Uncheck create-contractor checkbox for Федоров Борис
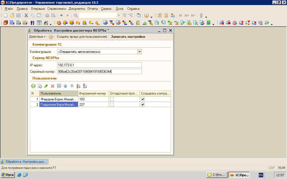Viewport: 287px width, 179px height. coord(143,99)
